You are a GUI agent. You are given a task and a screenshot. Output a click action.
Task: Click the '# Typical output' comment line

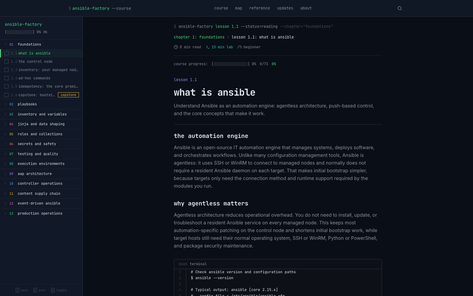point(234,290)
